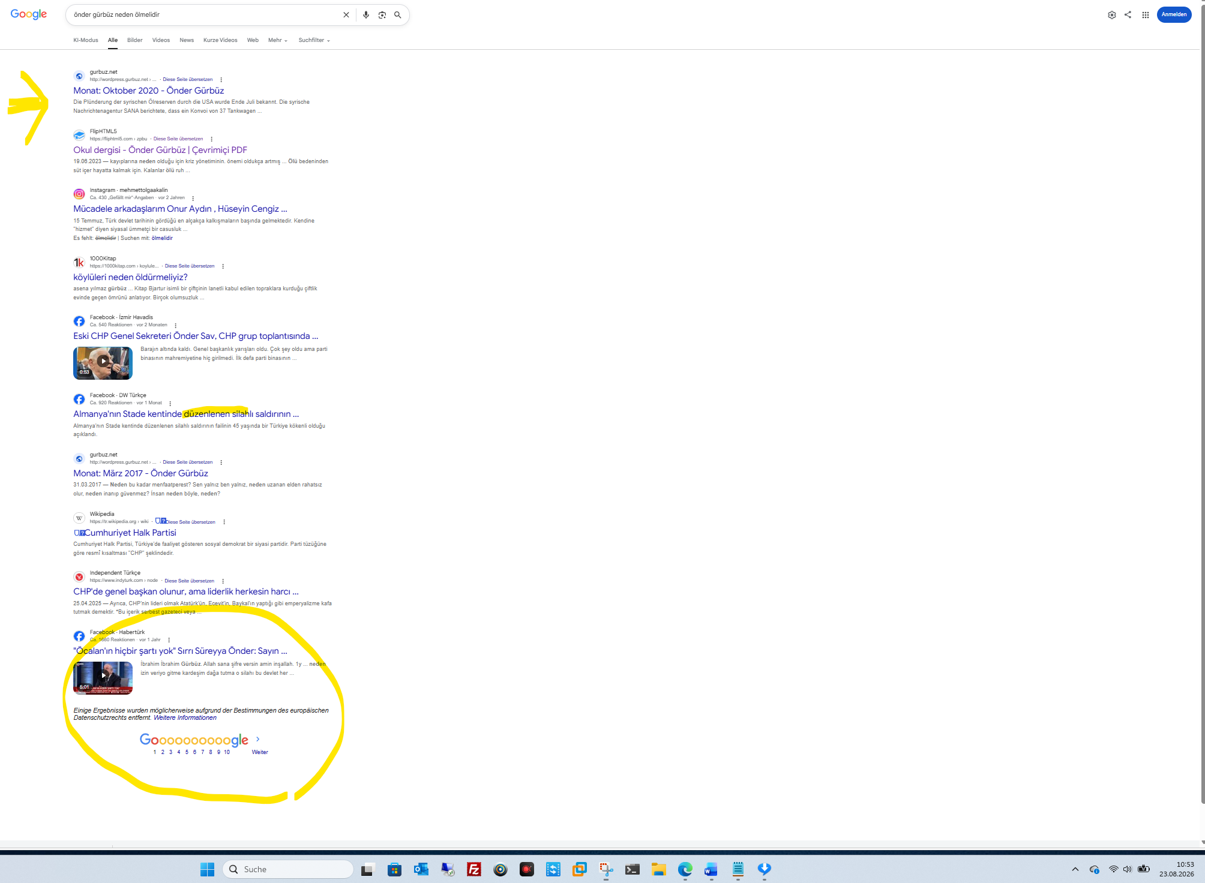
Task: Open the Kurze Videos tab
Action: [x=220, y=40]
